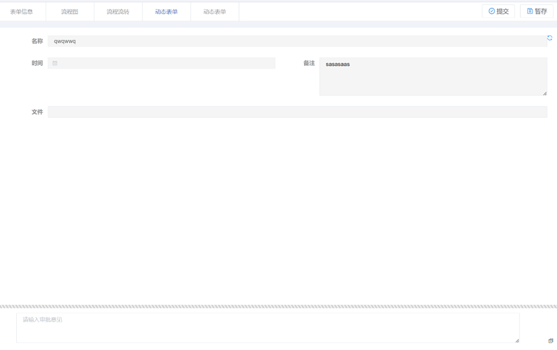This screenshot has width=557, height=350.
Task: Select the blue highlighted 动态表单 tab
Action: coord(166,12)
